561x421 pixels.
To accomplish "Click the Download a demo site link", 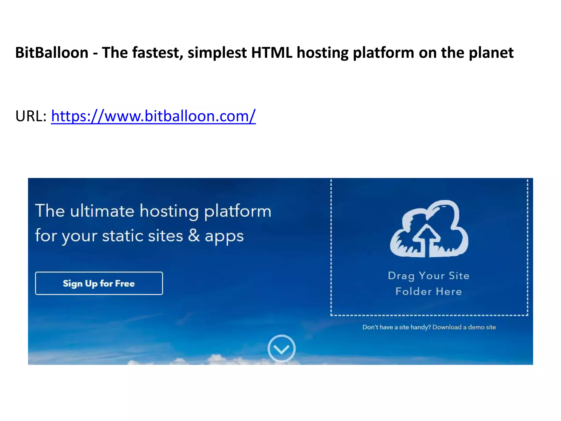I will pos(464,327).
